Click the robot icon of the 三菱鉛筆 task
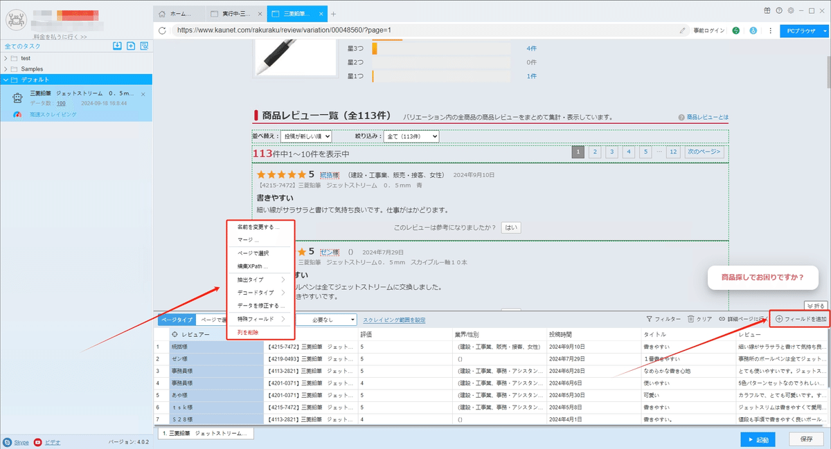831x449 pixels. [17, 98]
